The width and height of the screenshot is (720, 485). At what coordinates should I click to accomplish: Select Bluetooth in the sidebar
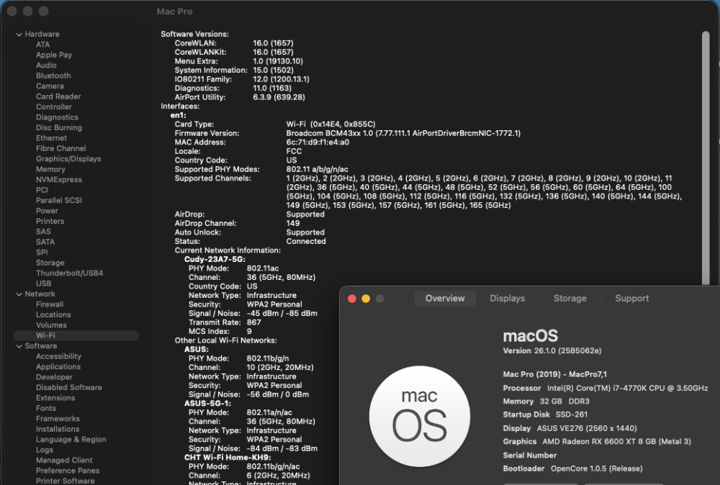[x=53, y=76]
